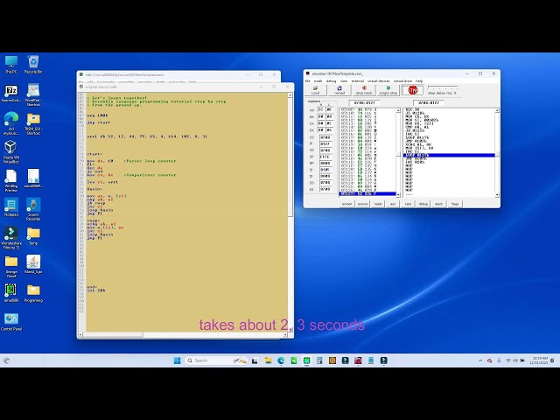Click the red stop button in the emulator
This screenshot has height=420, width=560.
412,90
